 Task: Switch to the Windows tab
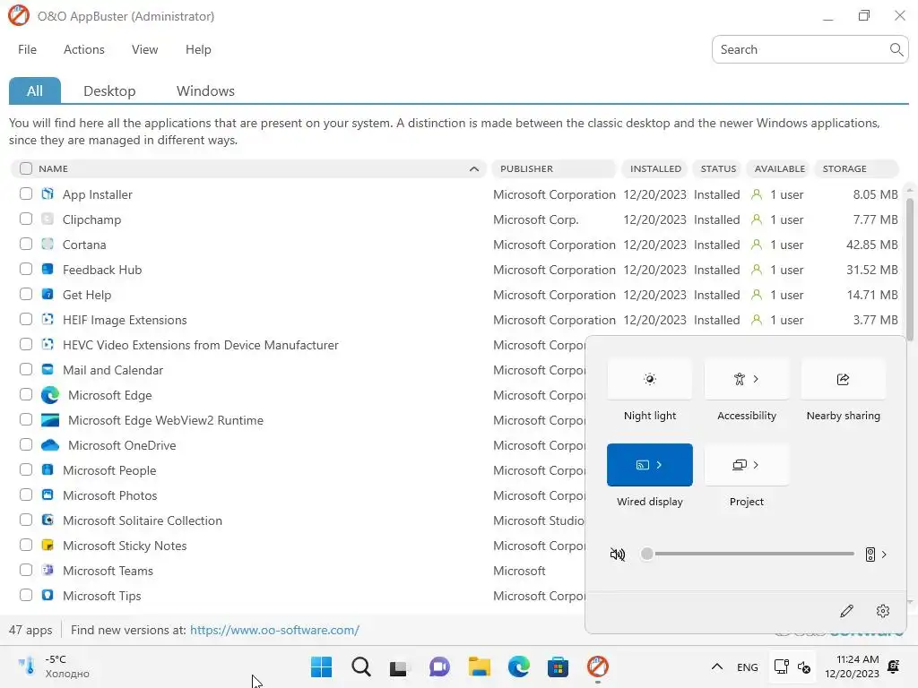tap(205, 90)
